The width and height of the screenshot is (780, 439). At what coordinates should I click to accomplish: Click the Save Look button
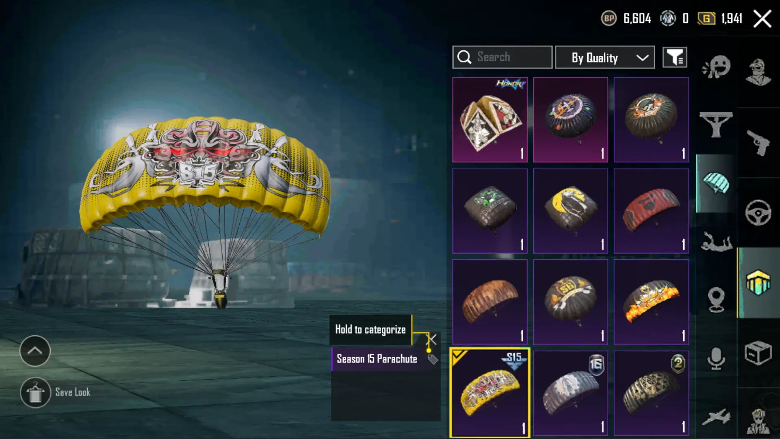click(x=56, y=392)
